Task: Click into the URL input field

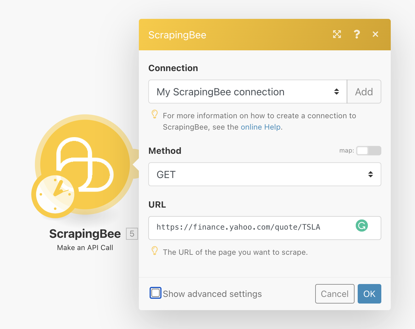Action: 252,228
